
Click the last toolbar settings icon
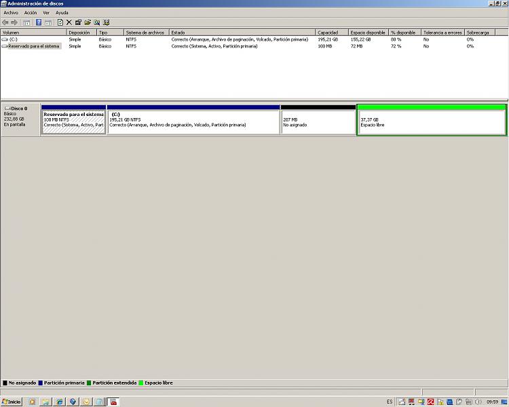106,22
